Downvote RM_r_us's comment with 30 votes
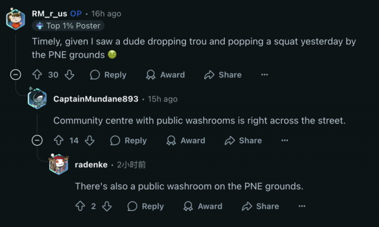This screenshot has width=379, height=227. click(69, 75)
